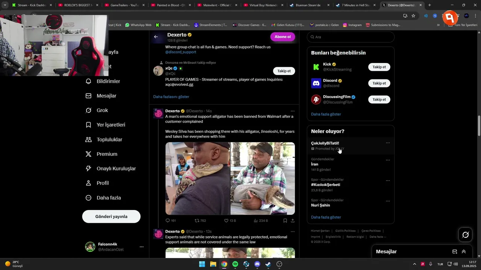Switch to Stream - Kick Dashboard tab
Image resolution: width=481 pixels, height=270 pixels.
(x=32, y=5)
